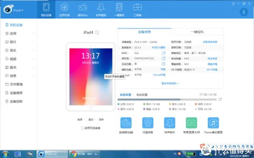The image size is (254, 158).
Task: Open the iPad4 device selector dropdown
Action: [18, 10]
